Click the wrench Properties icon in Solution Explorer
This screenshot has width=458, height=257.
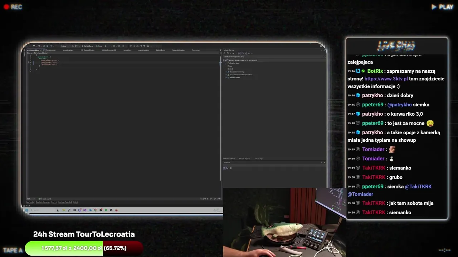tap(249, 53)
